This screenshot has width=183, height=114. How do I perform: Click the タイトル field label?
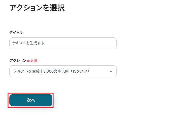pos(16,33)
